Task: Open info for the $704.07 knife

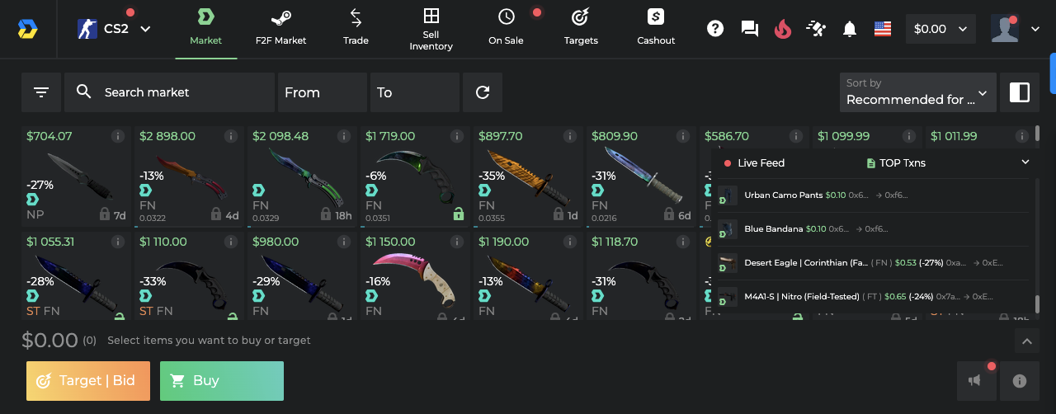Action: point(117,136)
